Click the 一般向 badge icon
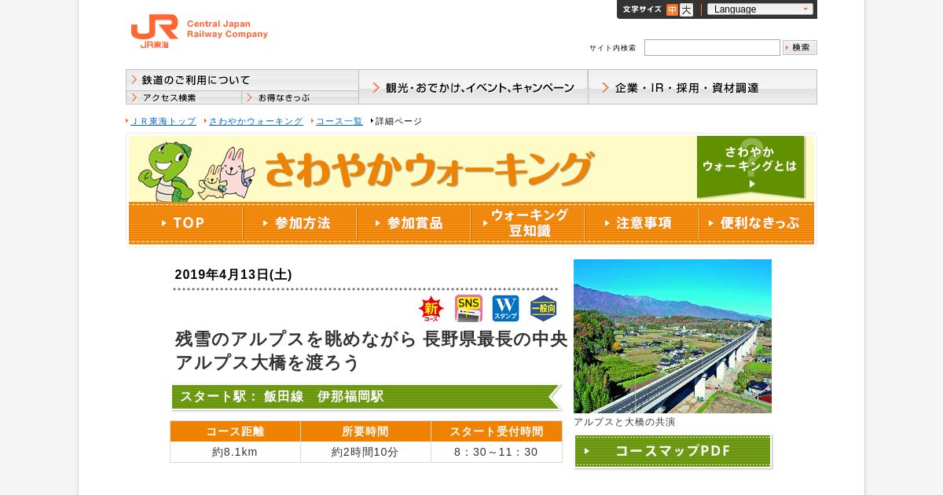This screenshot has width=943, height=495. (x=544, y=309)
